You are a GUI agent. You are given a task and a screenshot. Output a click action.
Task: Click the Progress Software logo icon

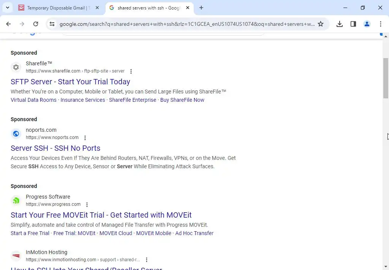click(x=16, y=201)
